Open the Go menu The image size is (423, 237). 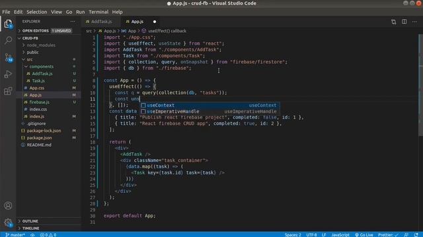pos(69,12)
